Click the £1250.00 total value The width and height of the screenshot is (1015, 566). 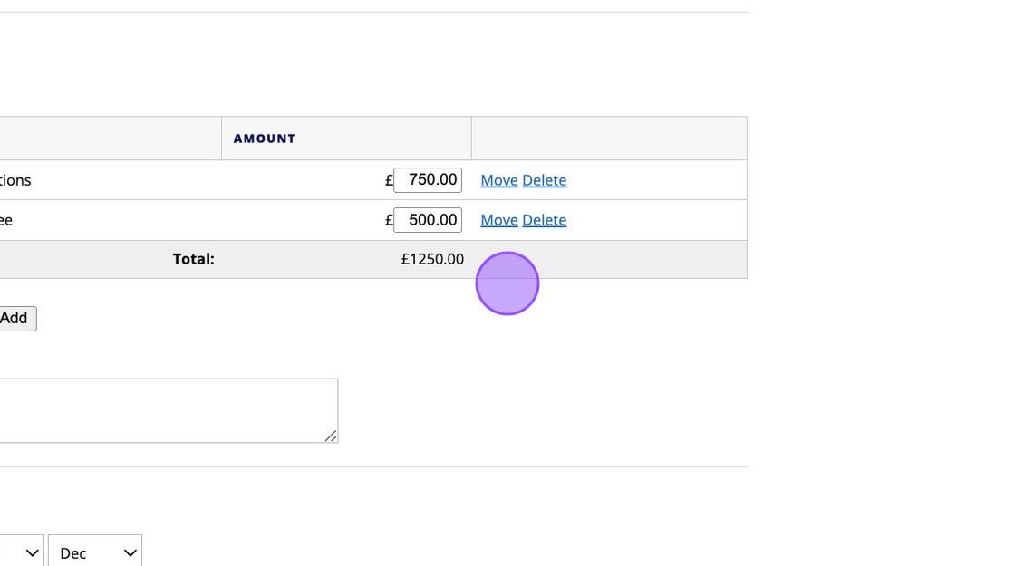pos(432,259)
